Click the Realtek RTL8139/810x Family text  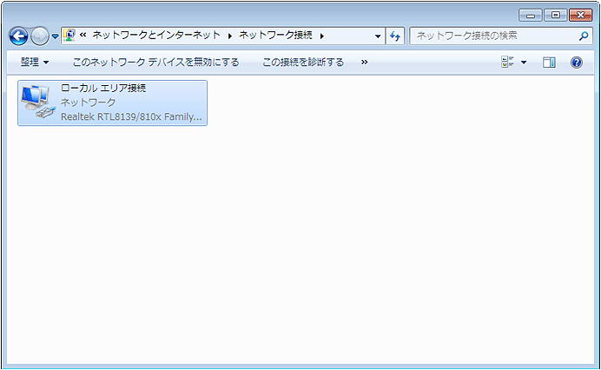click(131, 116)
